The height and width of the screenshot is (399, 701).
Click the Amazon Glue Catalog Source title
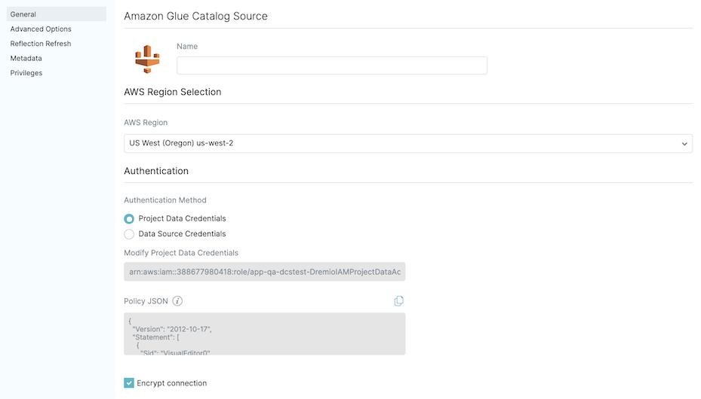(195, 16)
